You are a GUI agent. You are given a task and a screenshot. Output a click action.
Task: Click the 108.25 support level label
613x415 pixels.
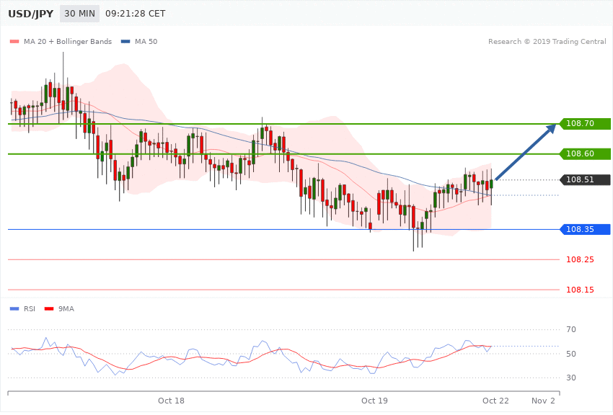coord(580,259)
